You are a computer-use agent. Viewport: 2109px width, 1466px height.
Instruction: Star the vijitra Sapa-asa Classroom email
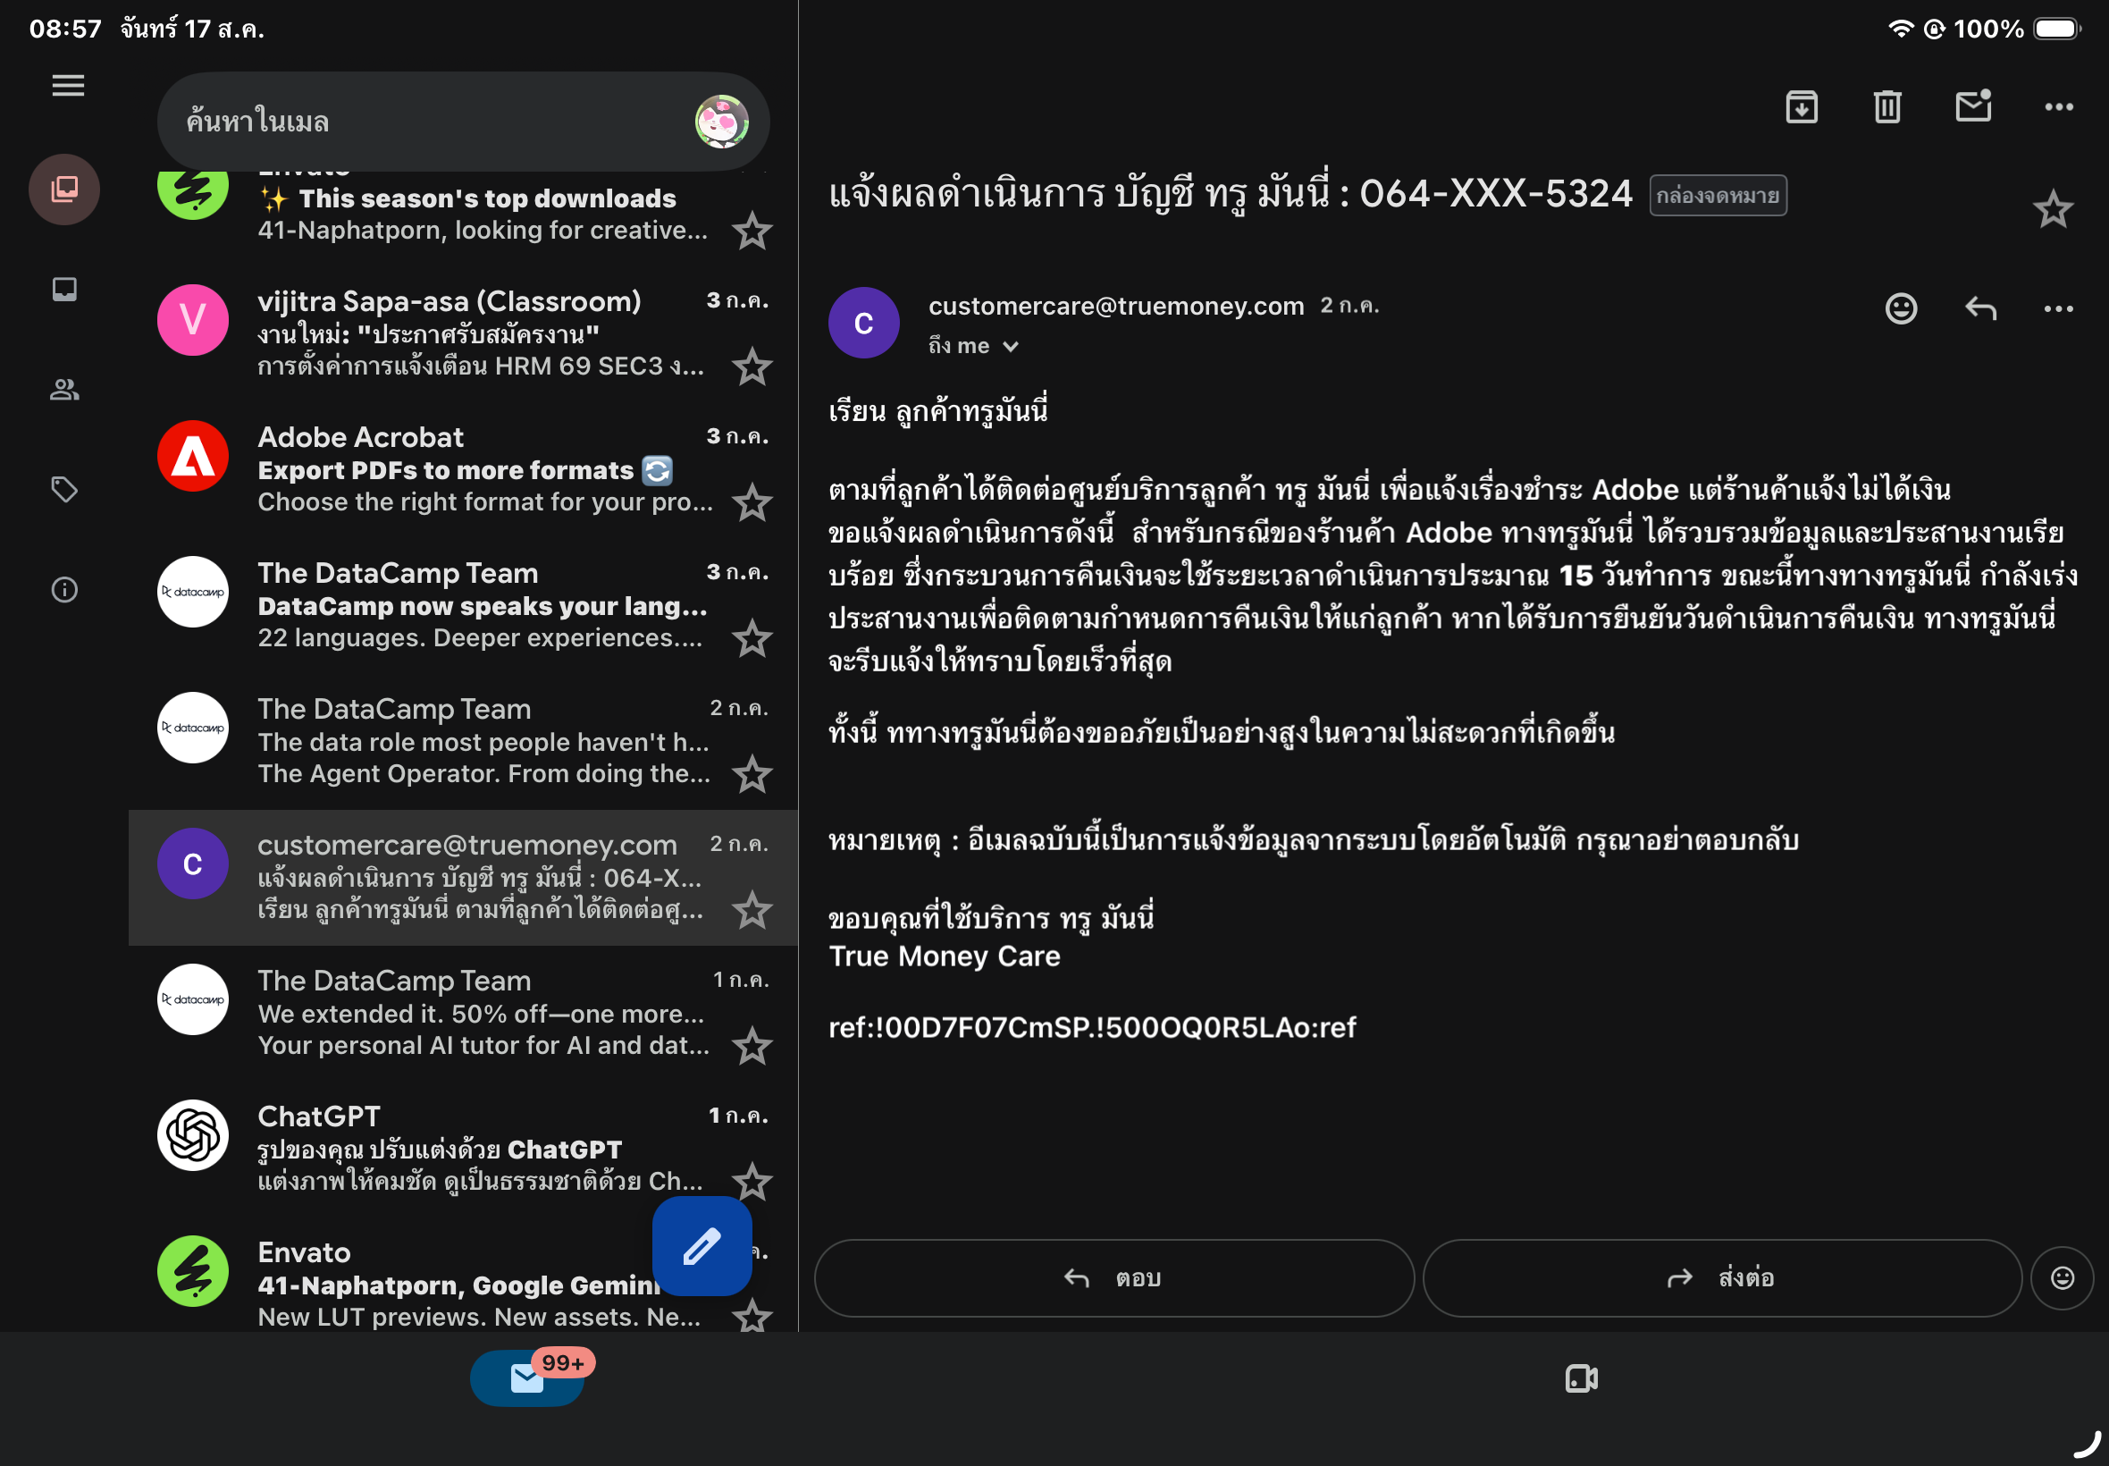[752, 367]
